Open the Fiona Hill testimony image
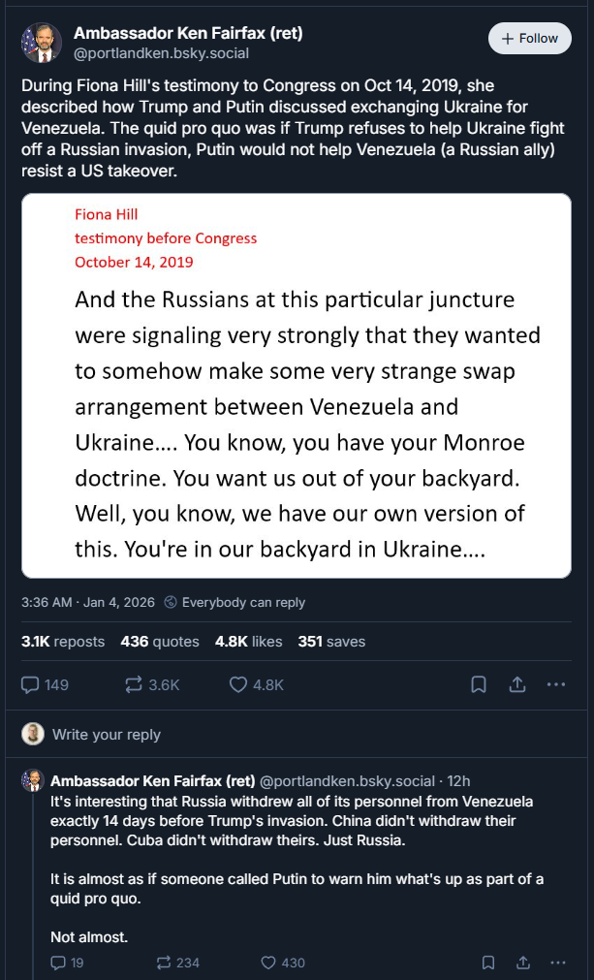 (297, 386)
